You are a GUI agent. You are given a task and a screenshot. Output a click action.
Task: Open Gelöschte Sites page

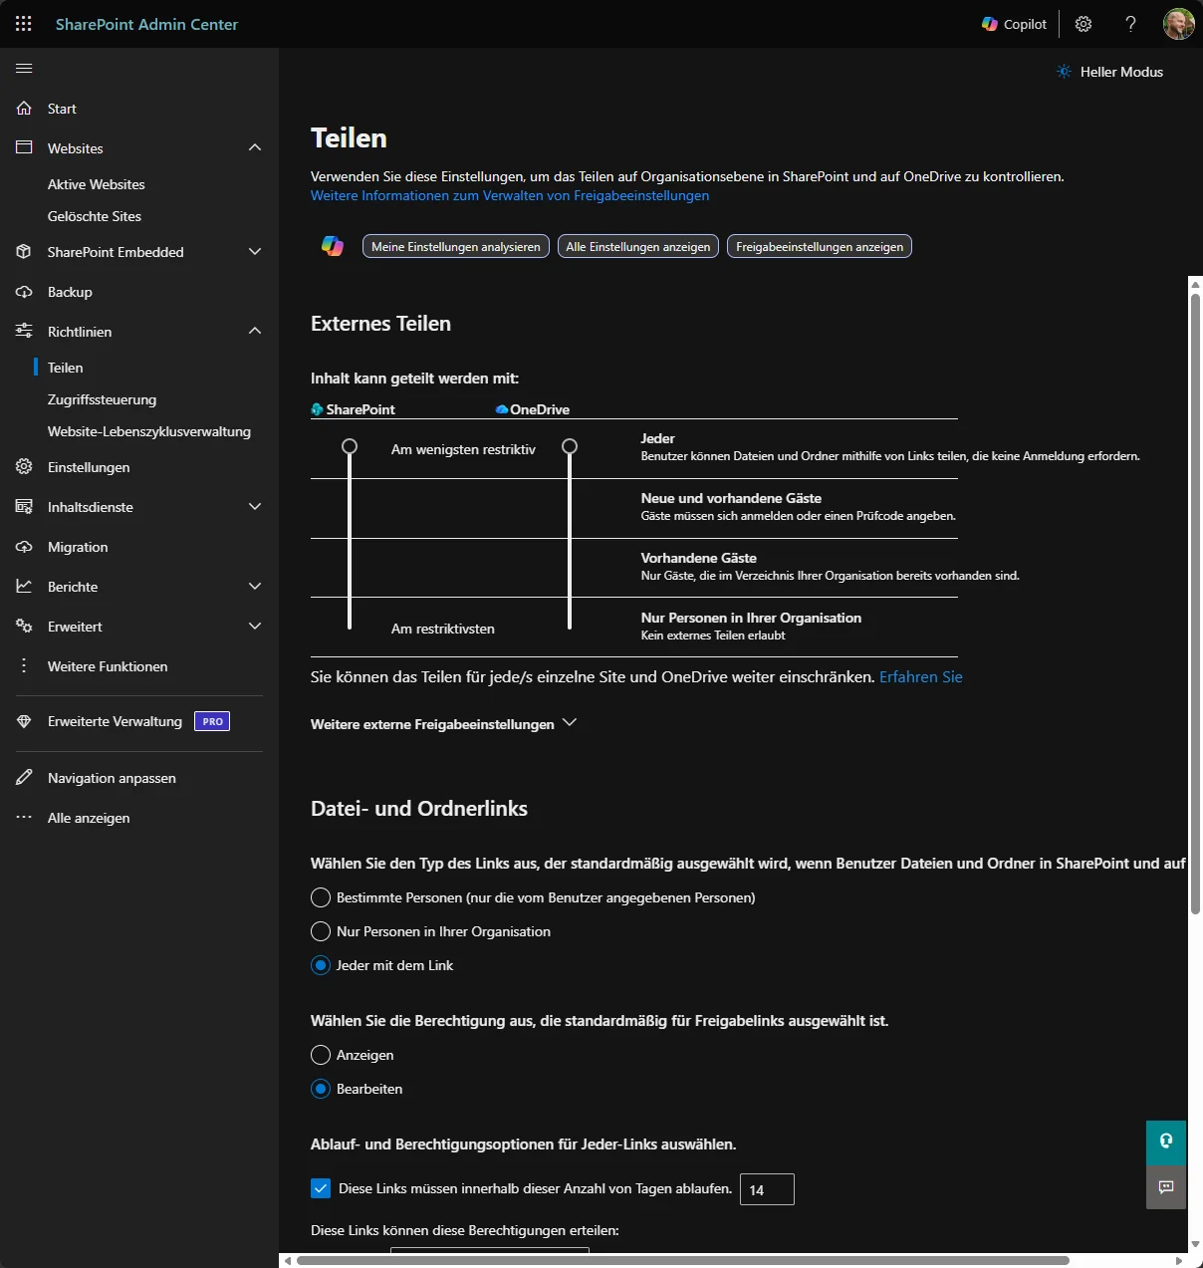coord(95,216)
